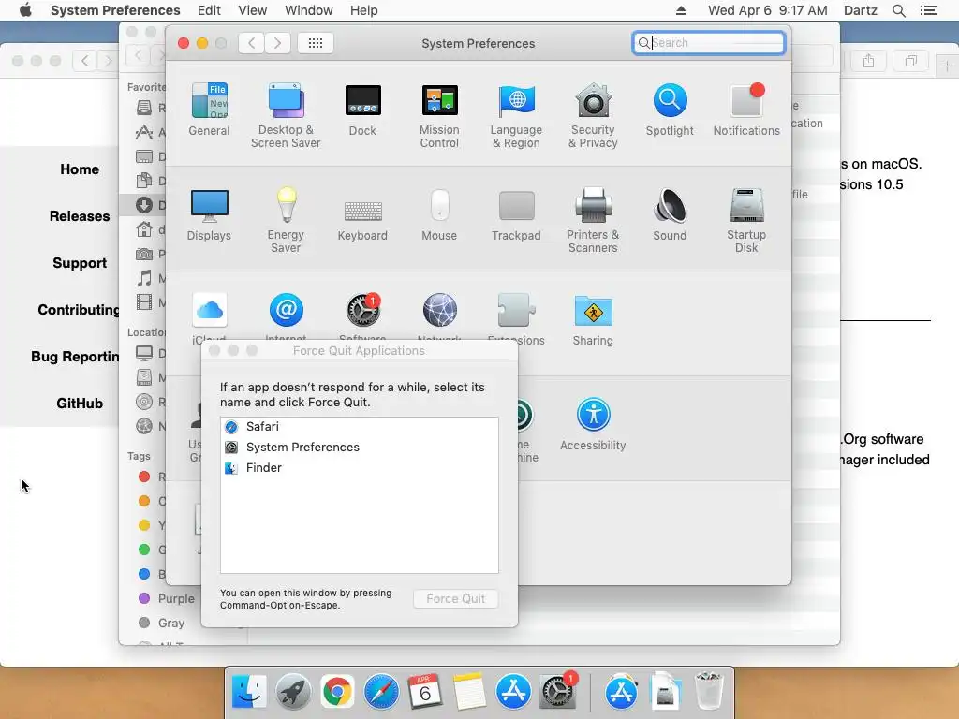Open Spotlight preferences

(x=670, y=110)
